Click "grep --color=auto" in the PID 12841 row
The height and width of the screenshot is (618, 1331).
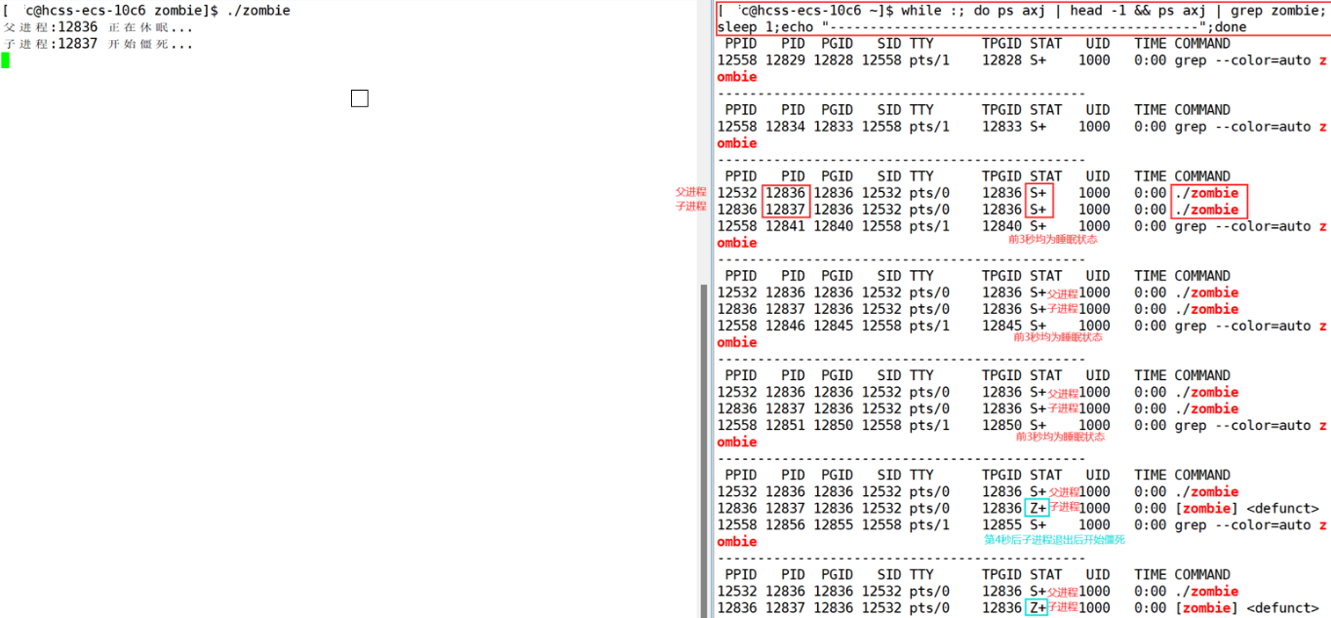coord(1243,226)
